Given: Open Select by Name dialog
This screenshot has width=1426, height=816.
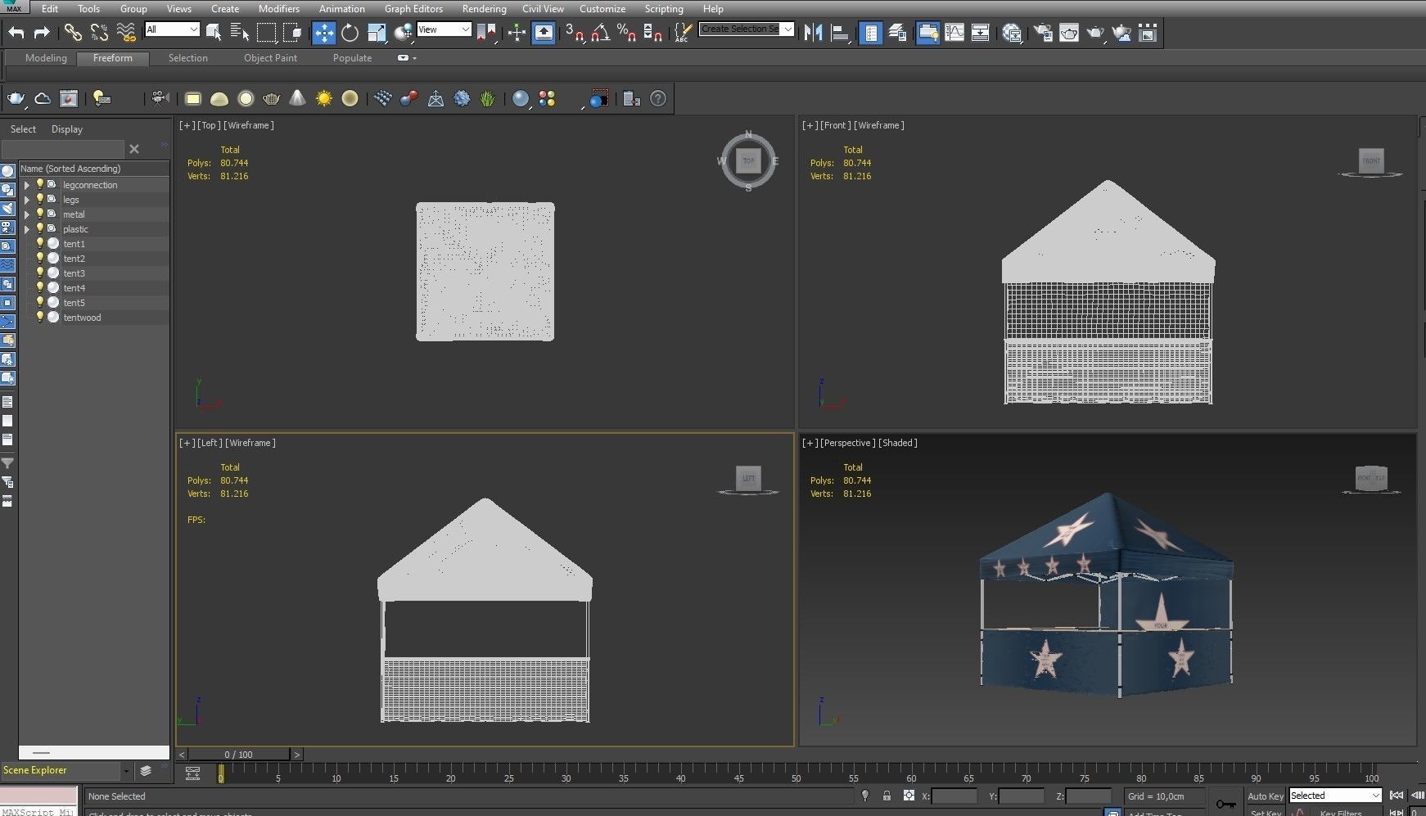Looking at the screenshot, I should tap(240, 33).
